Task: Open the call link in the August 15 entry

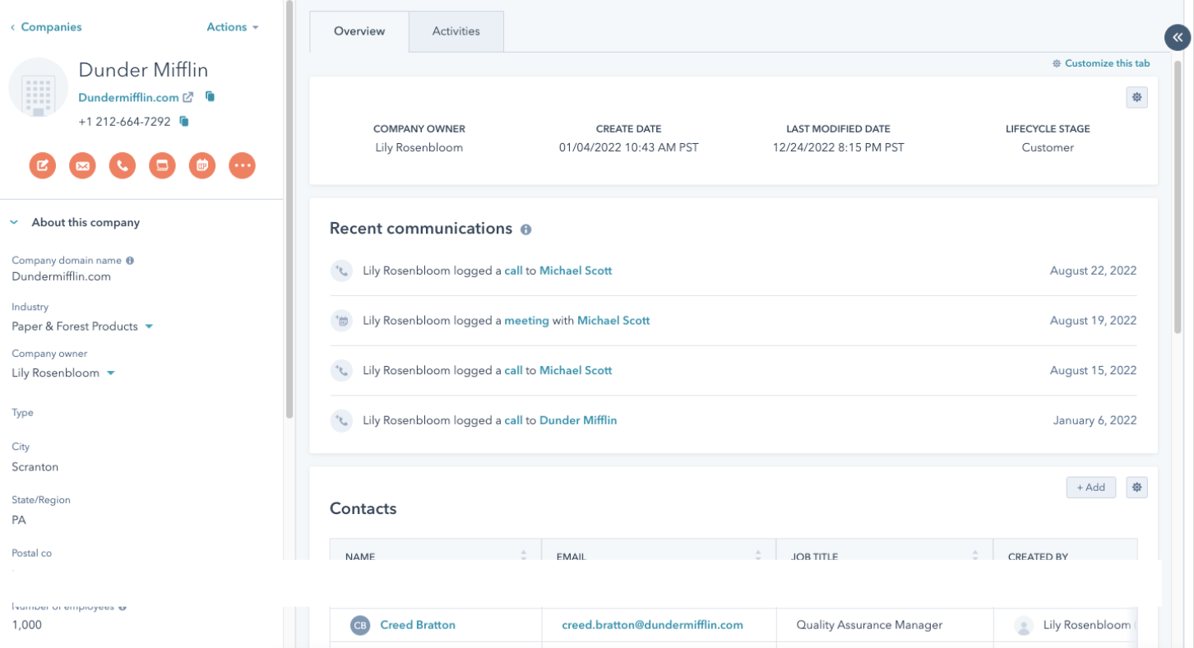Action: click(x=513, y=371)
